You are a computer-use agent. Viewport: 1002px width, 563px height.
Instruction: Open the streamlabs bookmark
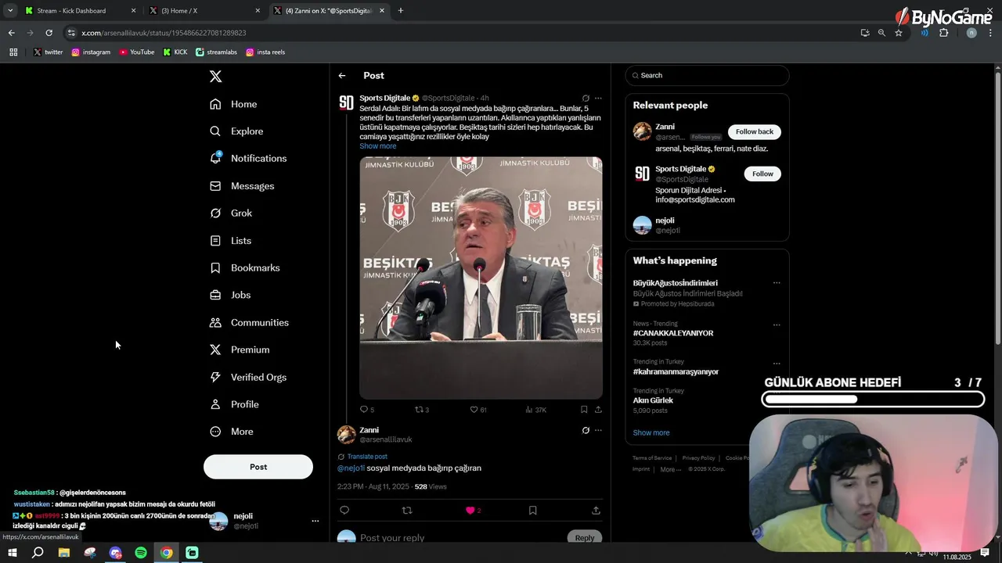tap(217, 52)
